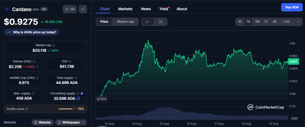Click Volume (24h) info icon
Viewport: 305px width, 127px height.
tap(34, 62)
